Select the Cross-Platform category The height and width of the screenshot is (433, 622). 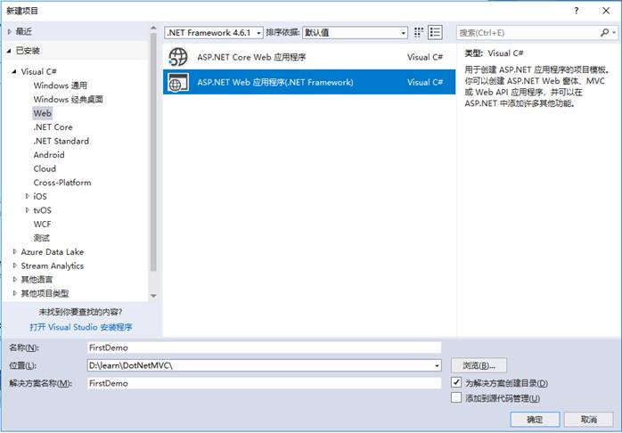coord(62,183)
